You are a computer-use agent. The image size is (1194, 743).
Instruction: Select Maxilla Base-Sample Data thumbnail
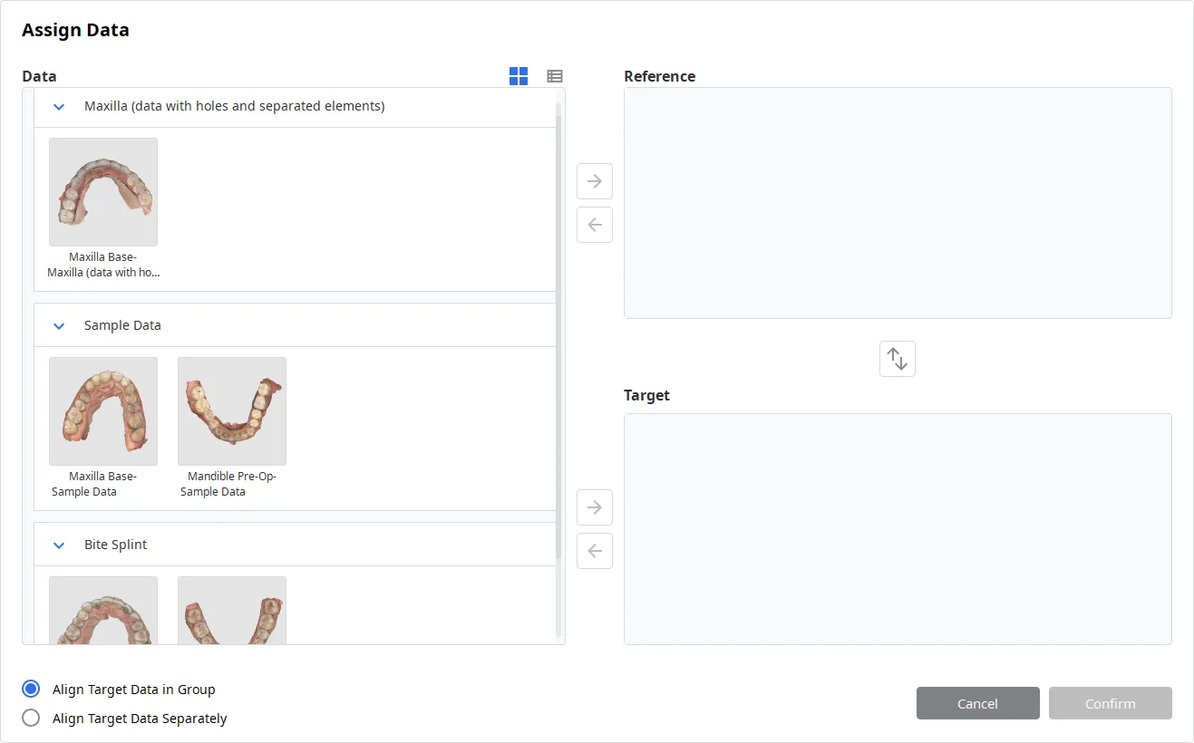[x=103, y=411]
